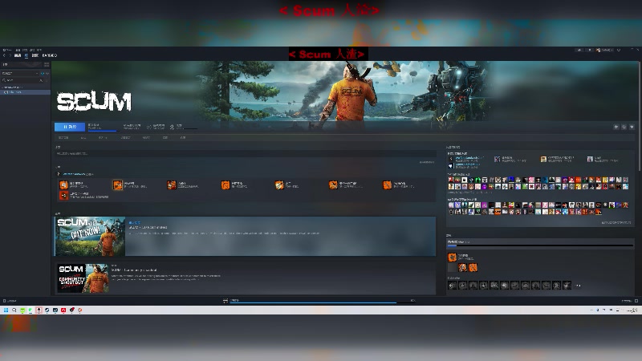Open the games filter dropdown in sidebar
Image resolution: width=642 pixels, height=361 pixels.
[19, 73]
